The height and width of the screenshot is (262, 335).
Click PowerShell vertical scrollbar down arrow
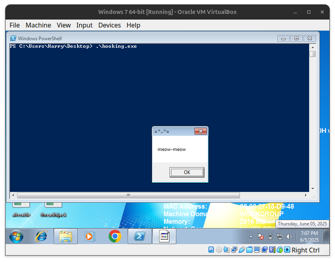pyautogui.click(x=313, y=189)
